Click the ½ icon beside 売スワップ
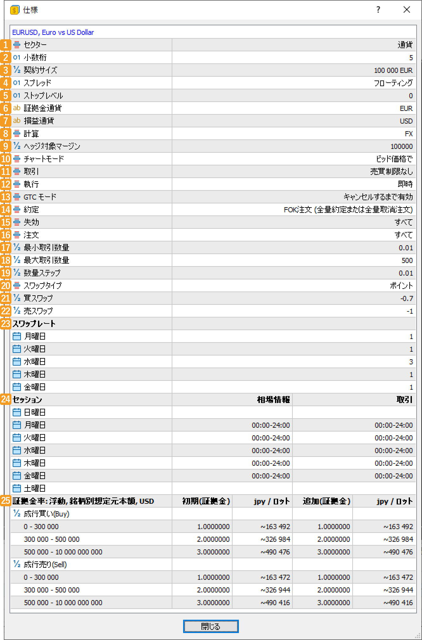 pos(17,311)
